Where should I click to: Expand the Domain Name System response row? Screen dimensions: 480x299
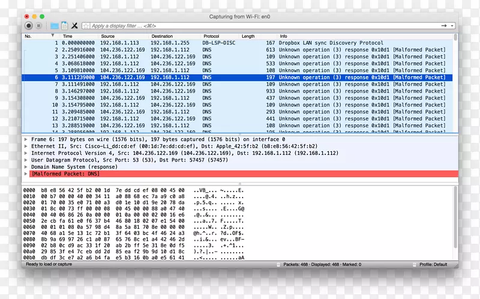pos(26,167)
